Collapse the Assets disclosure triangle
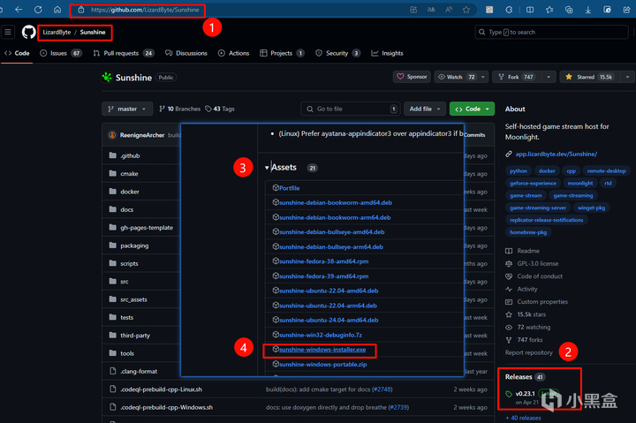 click(x=267, y=168)
